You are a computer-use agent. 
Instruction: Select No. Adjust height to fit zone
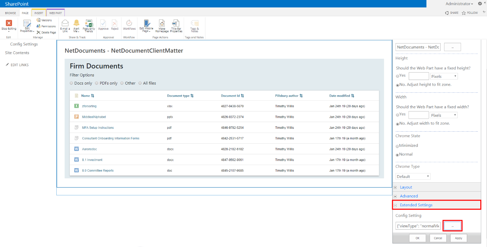(397, 85)
